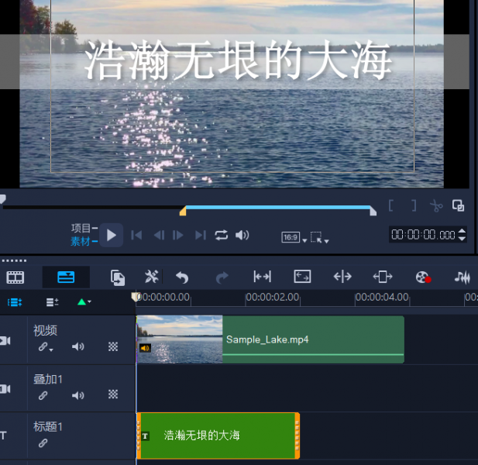478x465 pixels.
Task: Show all visible tracks
Action: tap(15, 302)
